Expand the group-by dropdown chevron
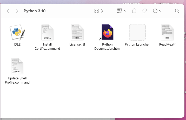186x120 pixels. point(125,11)
